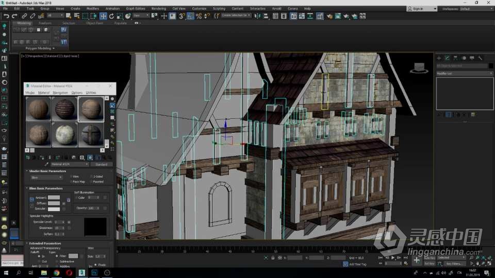The width and height of the screenshot is (495, 278).
Task: Activate the Unlink Selection tool
Action: pyautogui.click(x=32, y=16)
